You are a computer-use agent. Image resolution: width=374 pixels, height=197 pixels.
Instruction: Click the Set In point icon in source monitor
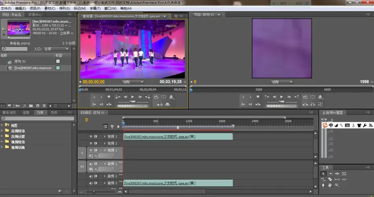(95, 97)
